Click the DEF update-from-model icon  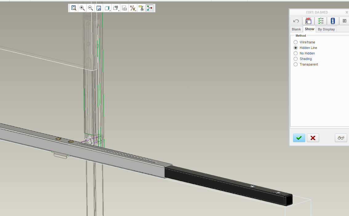308,21
